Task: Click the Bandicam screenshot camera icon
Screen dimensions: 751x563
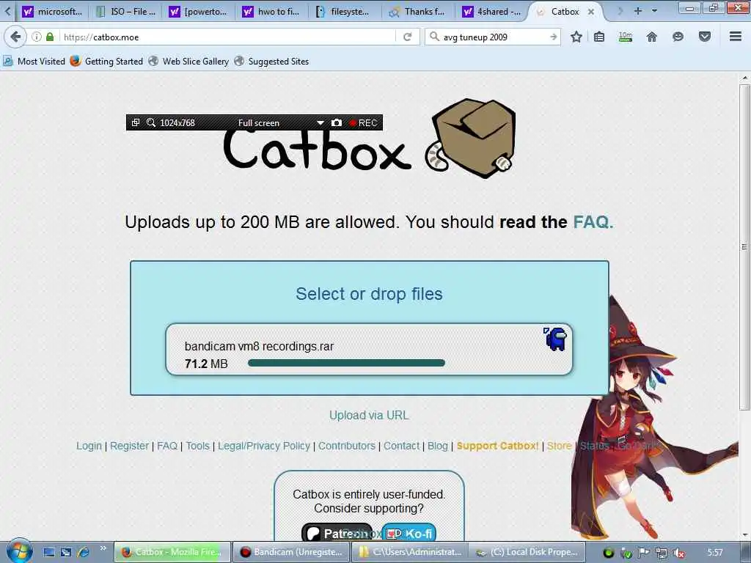Action: click(x=337, y=123)
